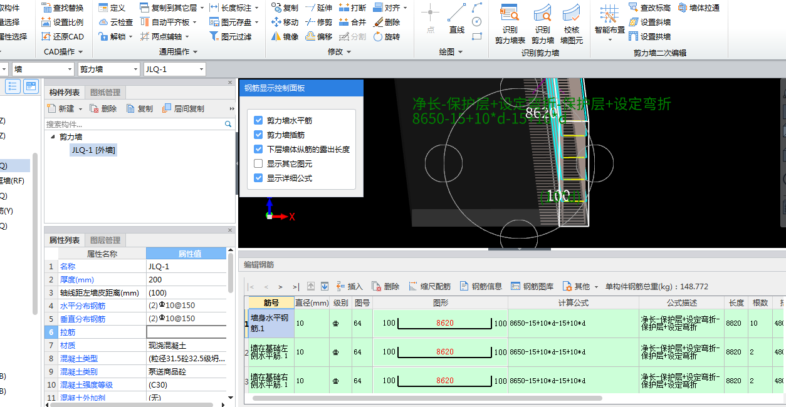Switch to 图纸管理 tab

(105, 93)
